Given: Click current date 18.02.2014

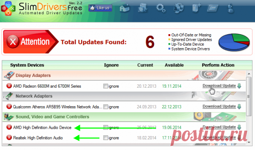Looking at the screenshot, I should (x=146, y=138).
